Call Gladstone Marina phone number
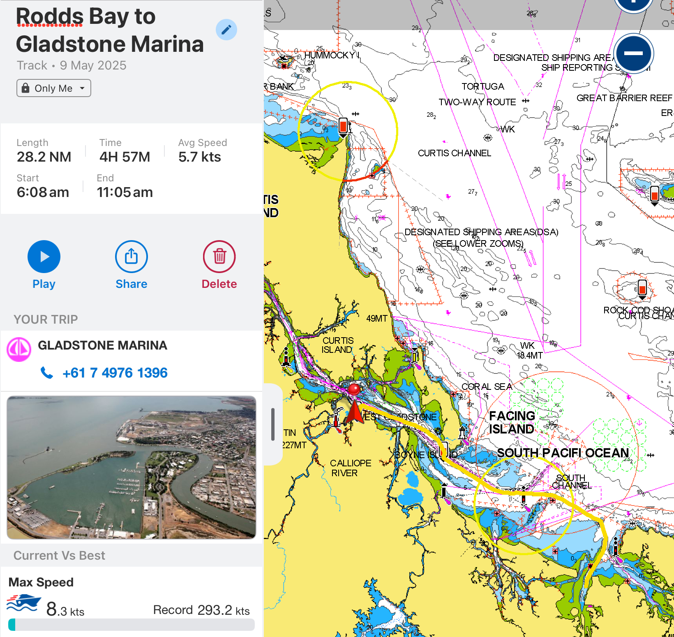This screenshot has height=637, width=674. (115, 373)
